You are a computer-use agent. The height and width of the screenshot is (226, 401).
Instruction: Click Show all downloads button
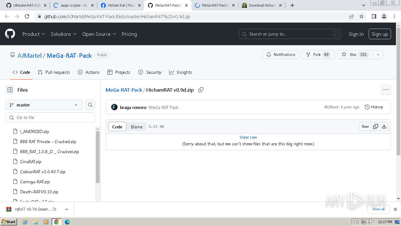[x=378, y=209]
